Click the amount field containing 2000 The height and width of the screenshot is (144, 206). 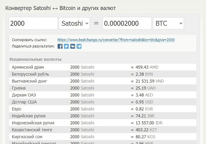point(33,23)
